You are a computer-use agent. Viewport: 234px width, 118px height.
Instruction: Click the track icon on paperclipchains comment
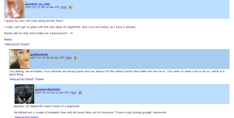(x=80, y=93)
